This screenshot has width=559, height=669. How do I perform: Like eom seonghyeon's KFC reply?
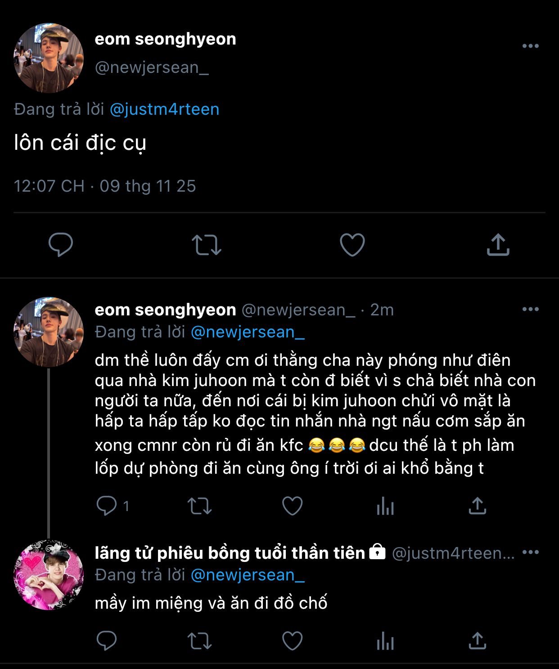point(292,506)
